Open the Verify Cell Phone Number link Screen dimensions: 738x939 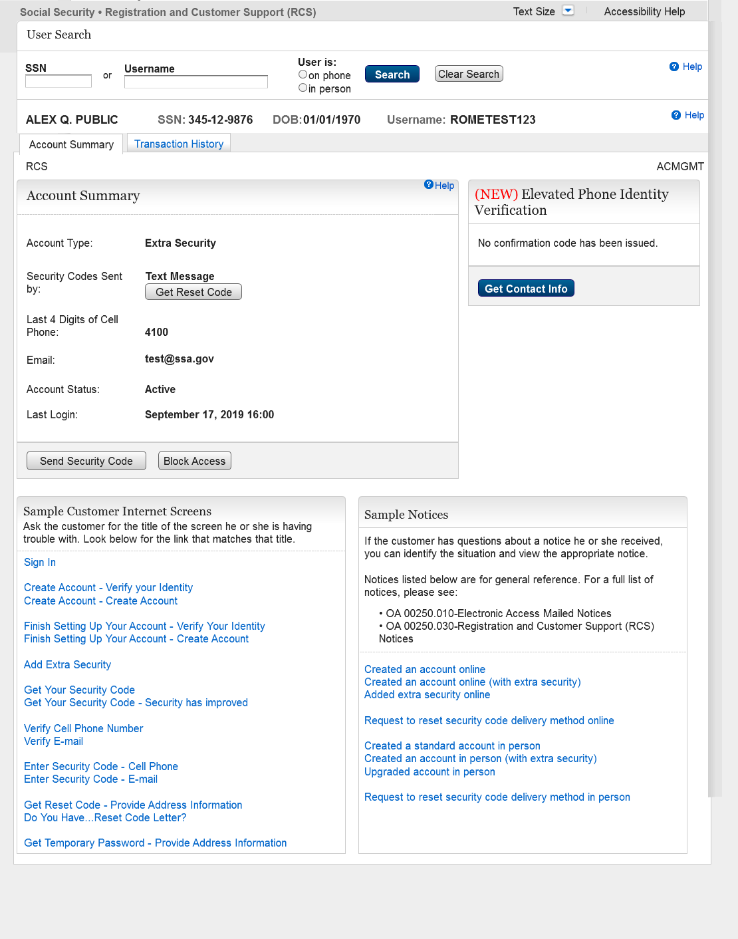pos(83,728)
